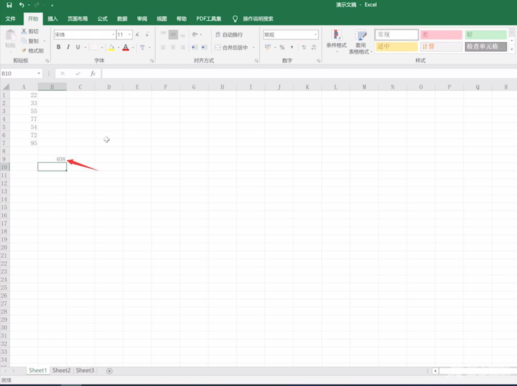The height and width of the screenshot is (386, 517).
Task: Open Format as Table (套用表格格式)
Action: [360, 42]
